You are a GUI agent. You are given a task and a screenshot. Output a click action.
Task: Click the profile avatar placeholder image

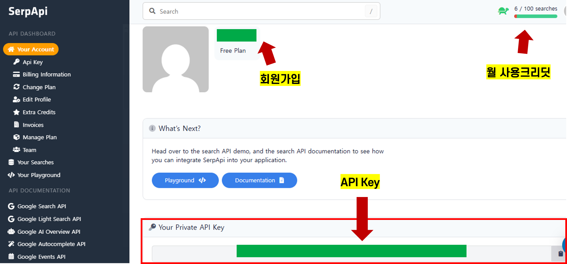tap(176, 59)
